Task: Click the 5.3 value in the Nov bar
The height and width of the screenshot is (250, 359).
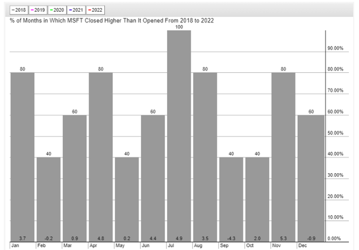Action: [283, 238]
